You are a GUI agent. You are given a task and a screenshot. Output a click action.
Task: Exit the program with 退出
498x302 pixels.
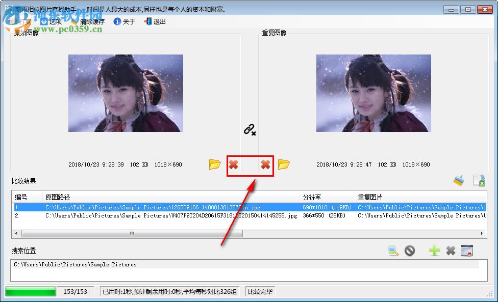point(156,21)
